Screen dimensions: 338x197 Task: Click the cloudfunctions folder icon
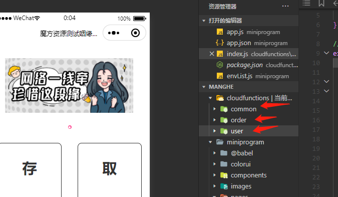220,98
